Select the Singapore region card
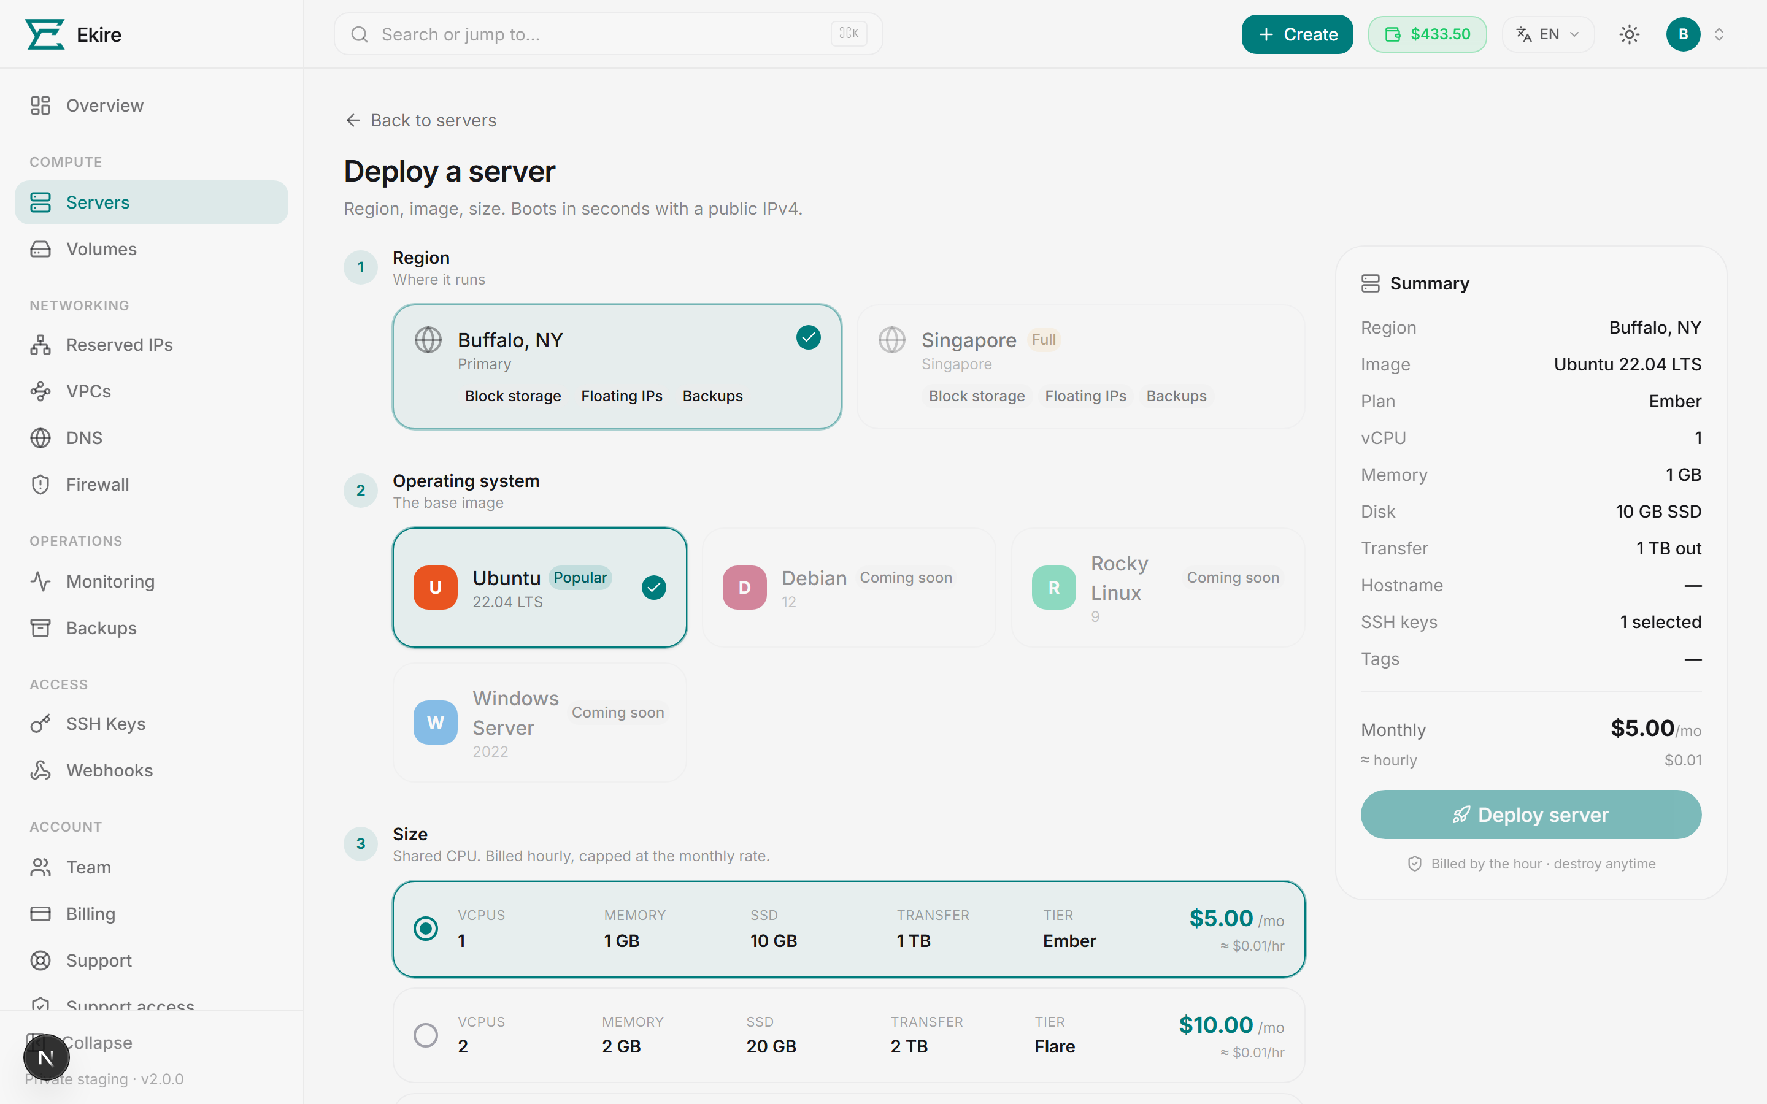Viewport: 1767px width, 1104px height. point(1080,367)
